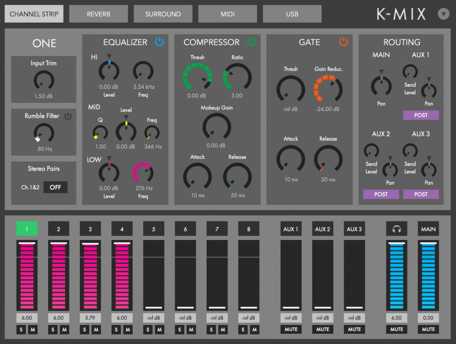Adjust the Input Trim knob
The image size is (456, 344).
point(43,81)
